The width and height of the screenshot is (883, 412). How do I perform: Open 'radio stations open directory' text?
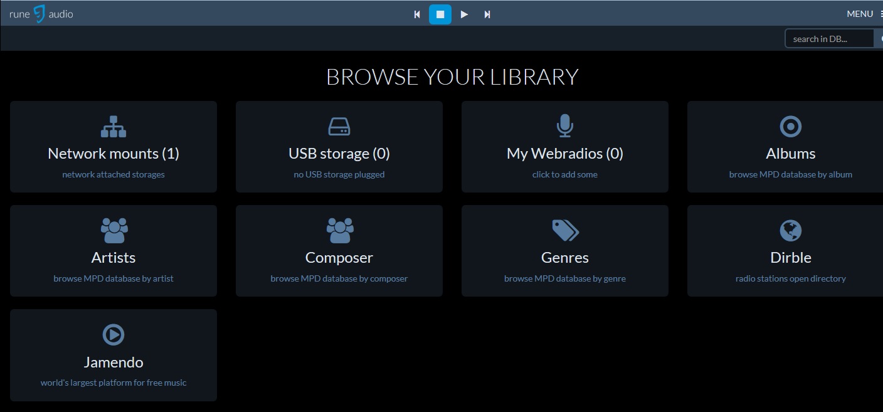click(790, 278)
